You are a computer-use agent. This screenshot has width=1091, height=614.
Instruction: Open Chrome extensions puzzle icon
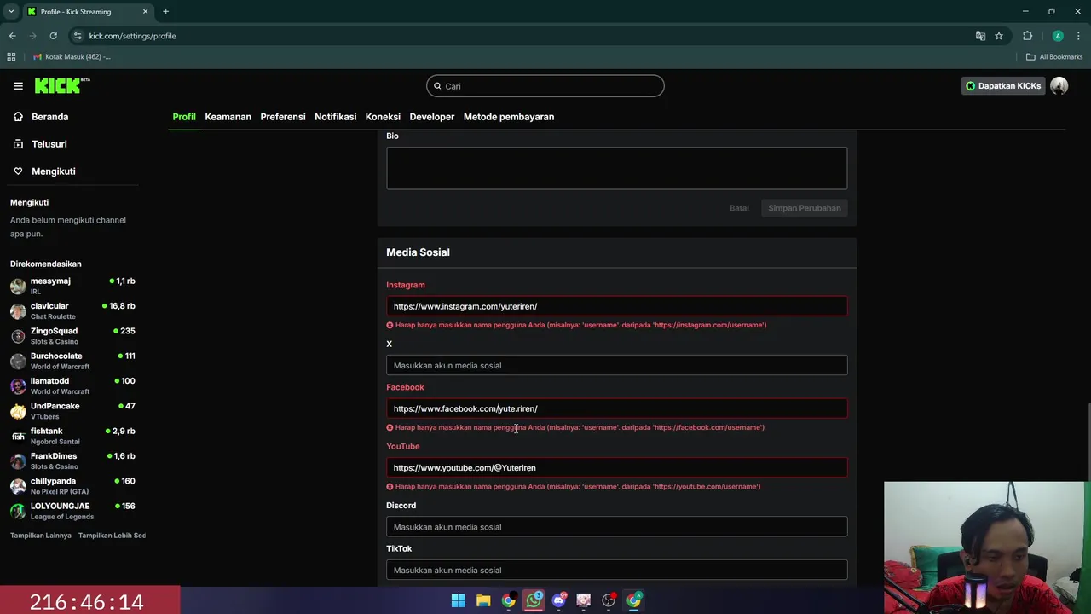[x=1027, y=36]
